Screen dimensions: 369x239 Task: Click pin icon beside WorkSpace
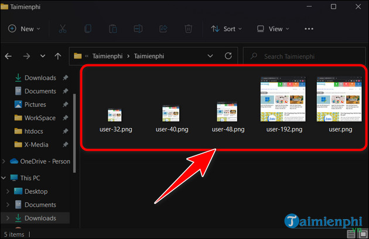click(x=66, y=118)
